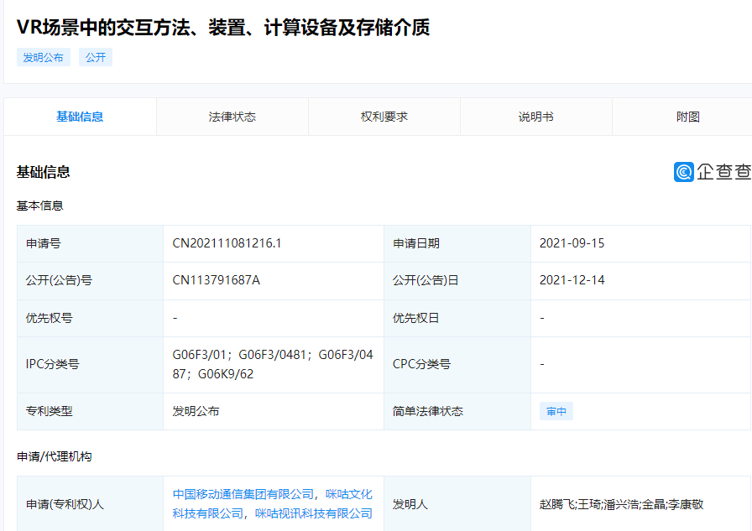Select the 说明书 tab

point(536,117)
